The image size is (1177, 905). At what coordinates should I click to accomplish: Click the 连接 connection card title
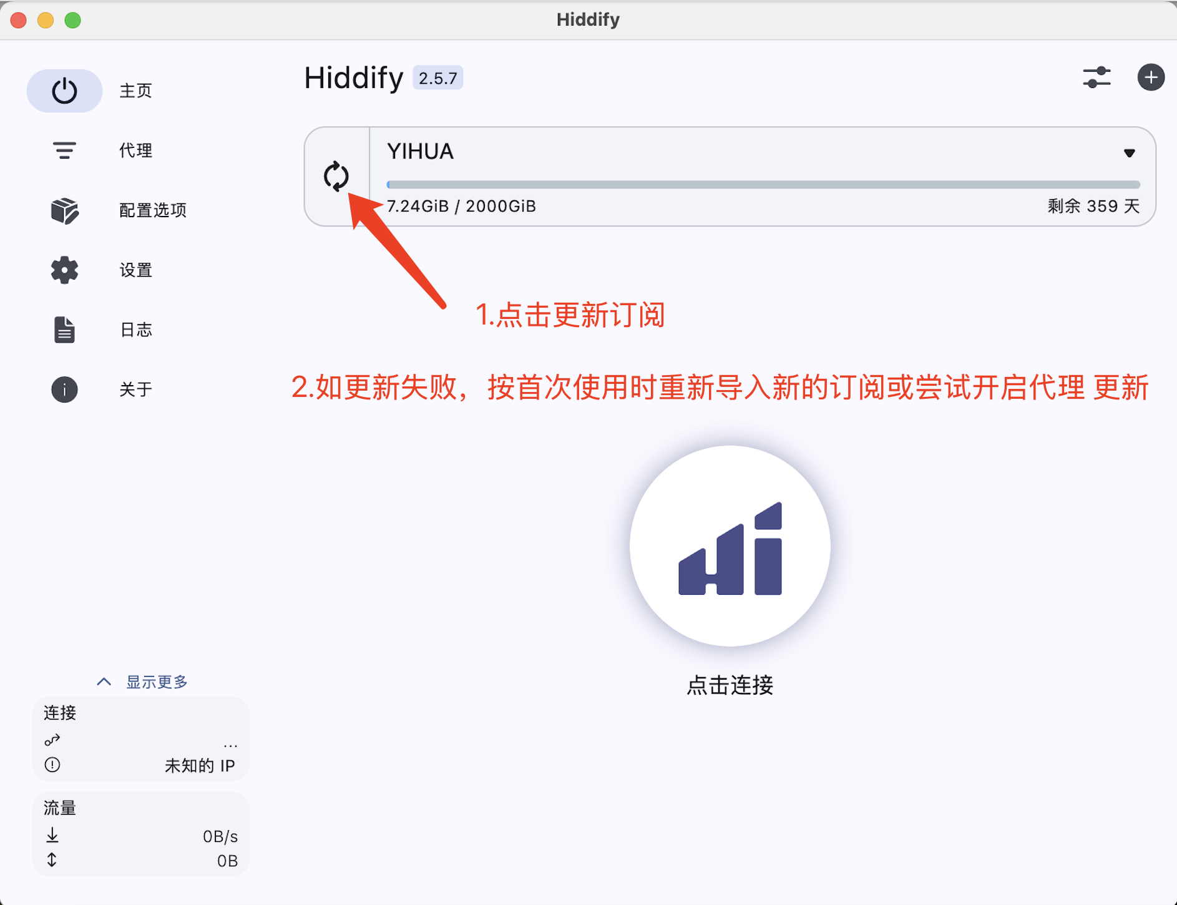(x=60, y=713)
